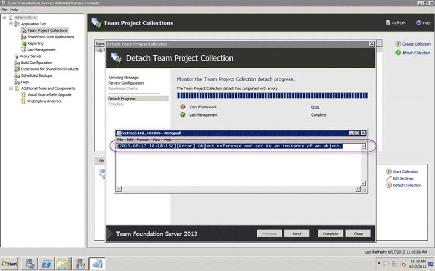Click the Help link in header

click(x=423, y=23)
